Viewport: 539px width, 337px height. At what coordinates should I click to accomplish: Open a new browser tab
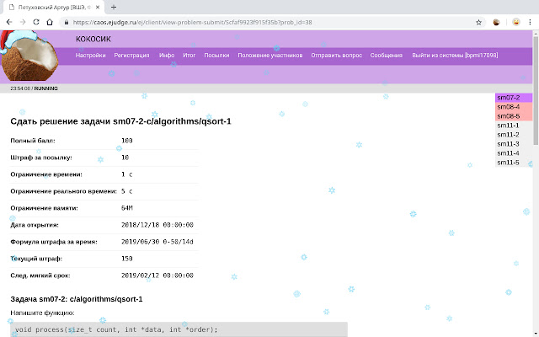point(114,7)
